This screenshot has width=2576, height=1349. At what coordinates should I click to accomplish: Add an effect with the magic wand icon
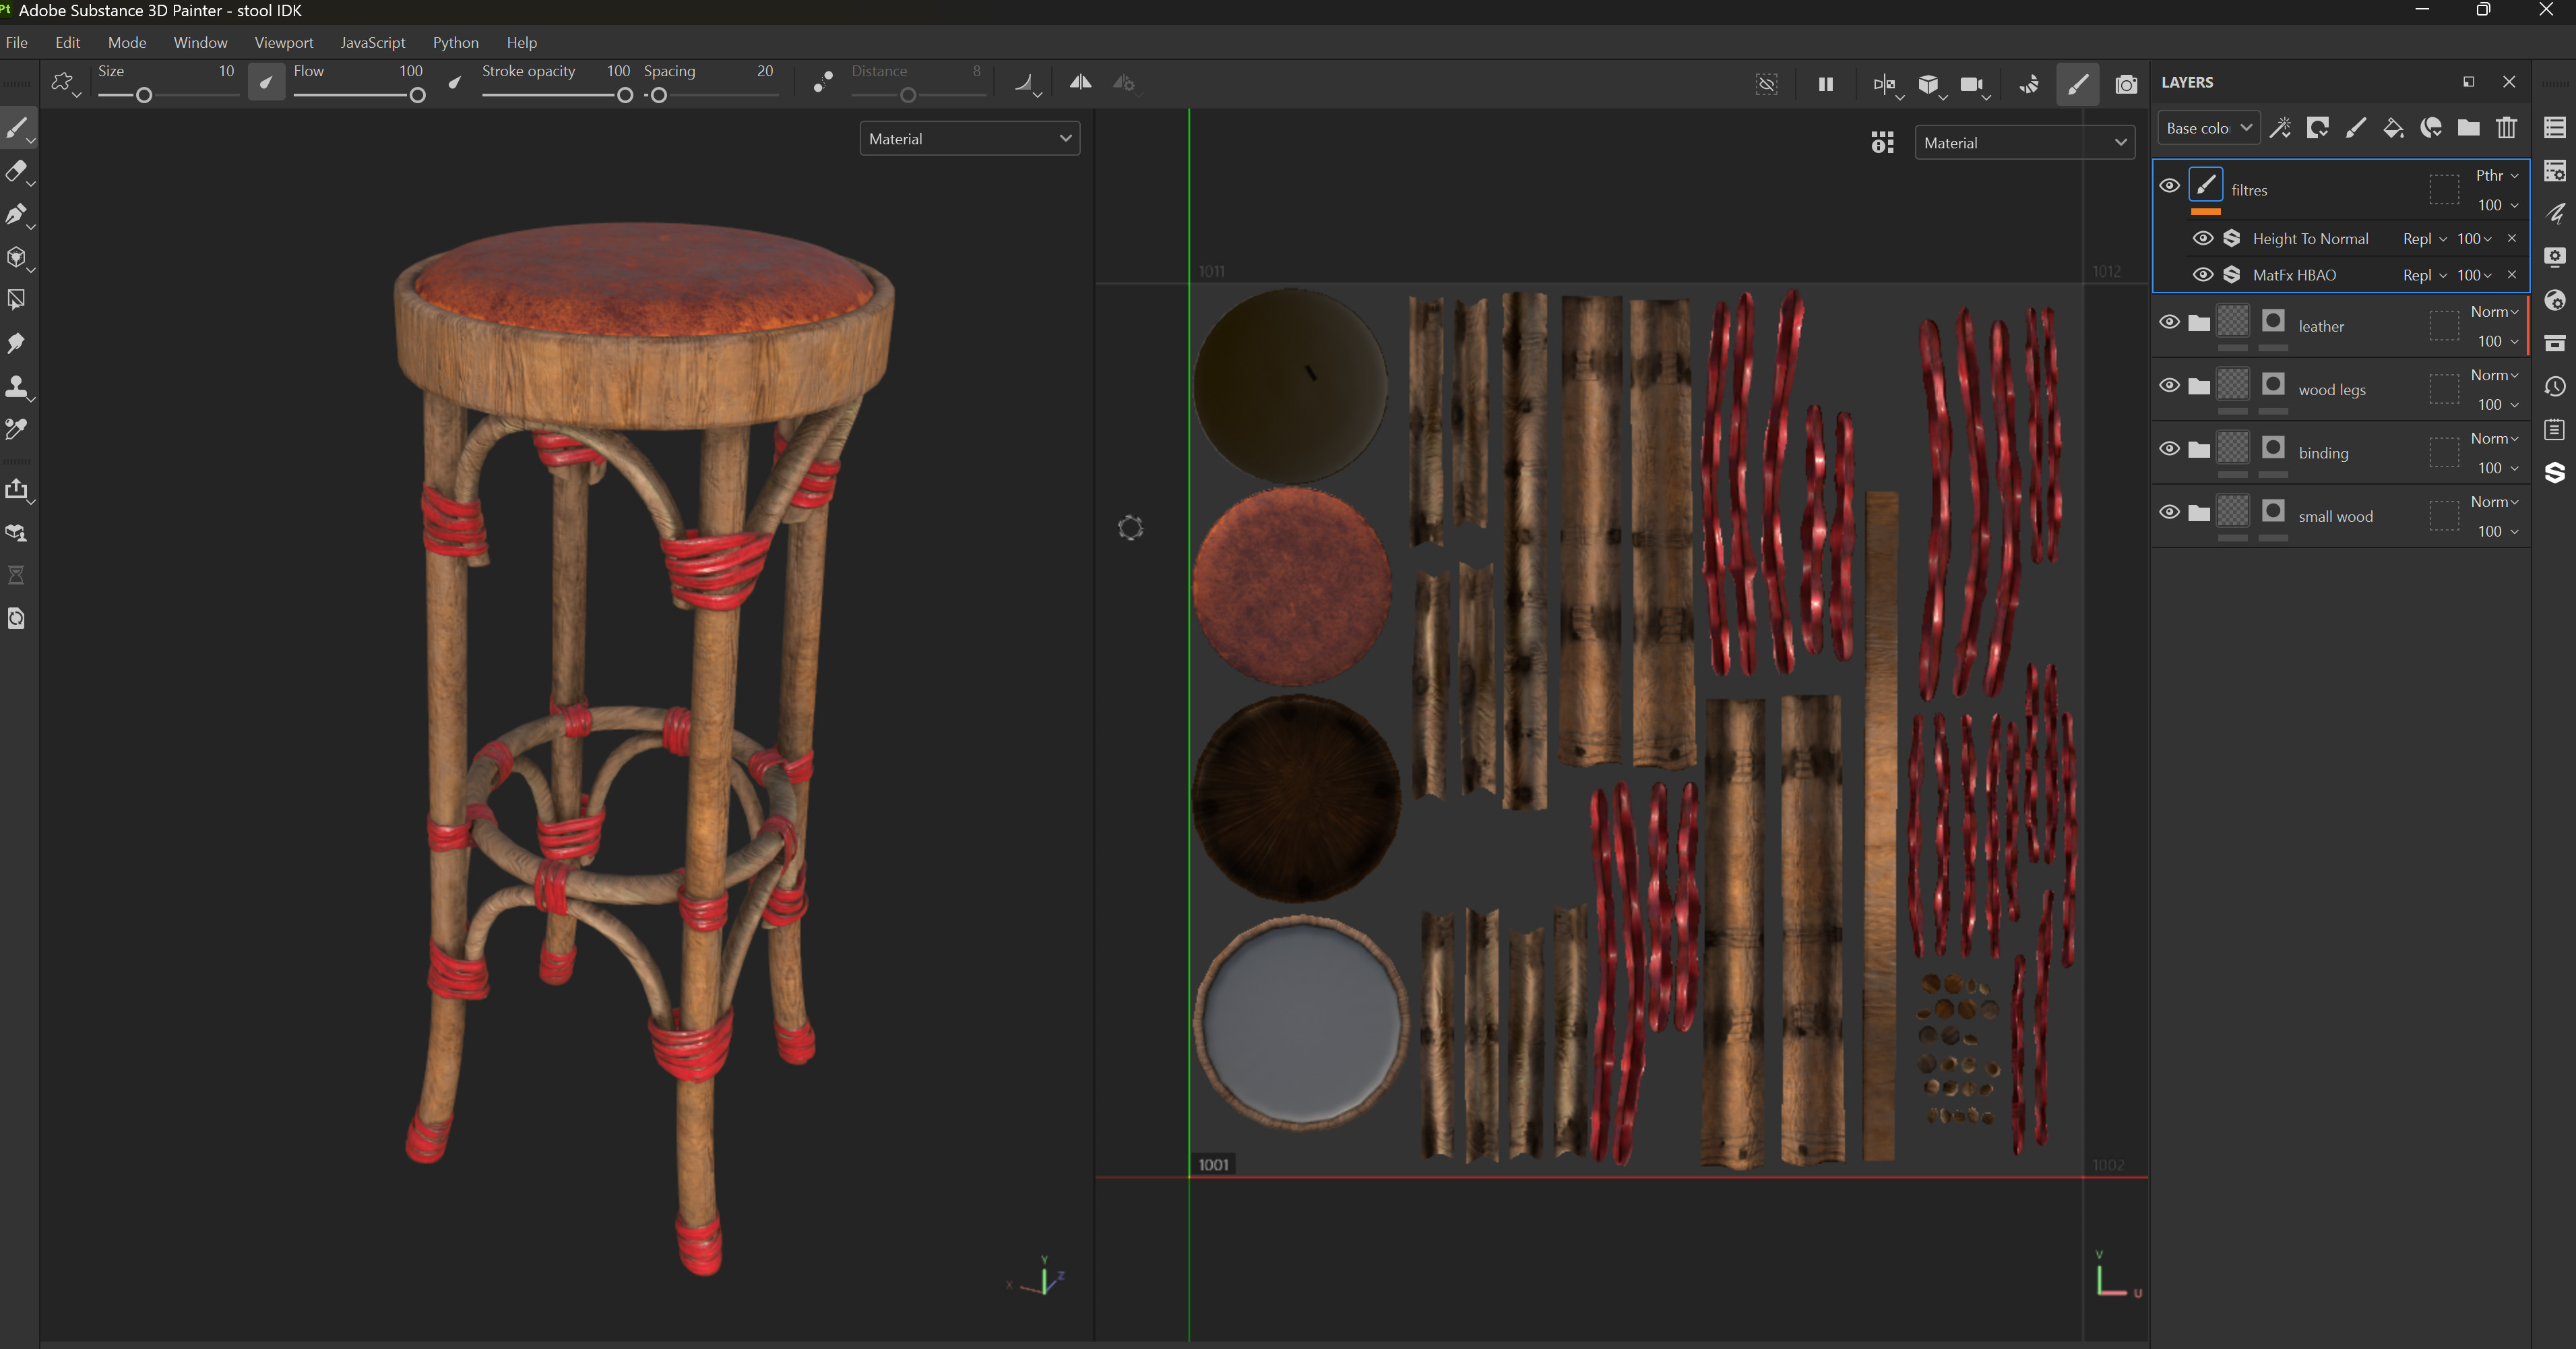[2280, 127]
